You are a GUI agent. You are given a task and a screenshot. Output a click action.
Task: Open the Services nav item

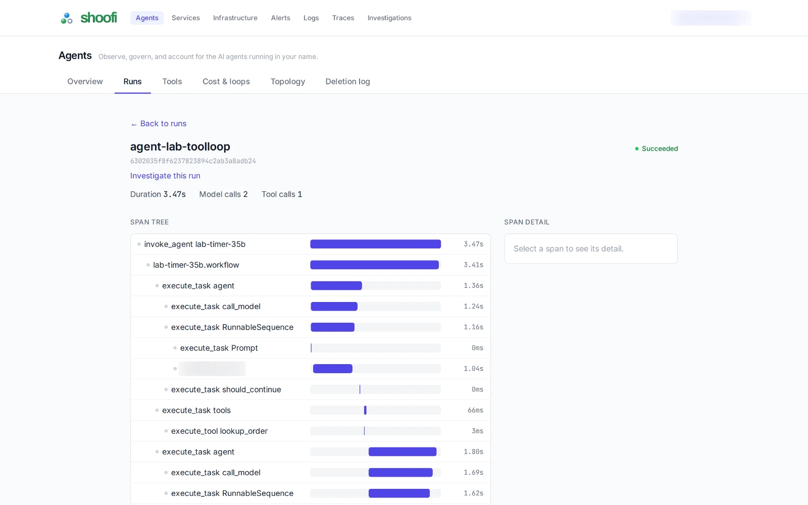click(186, 18)
